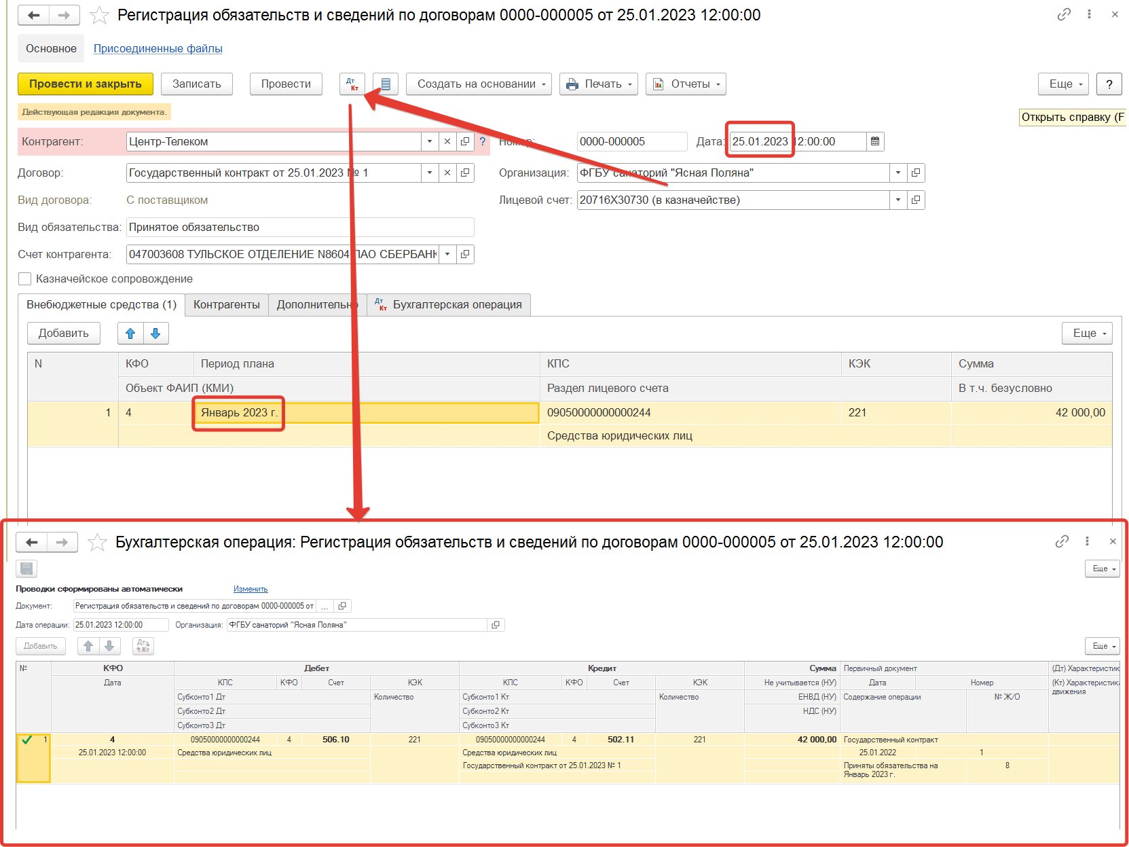1129x847 pixels.
Task: Click the Изменить link for entries
Action: [251, 589]
